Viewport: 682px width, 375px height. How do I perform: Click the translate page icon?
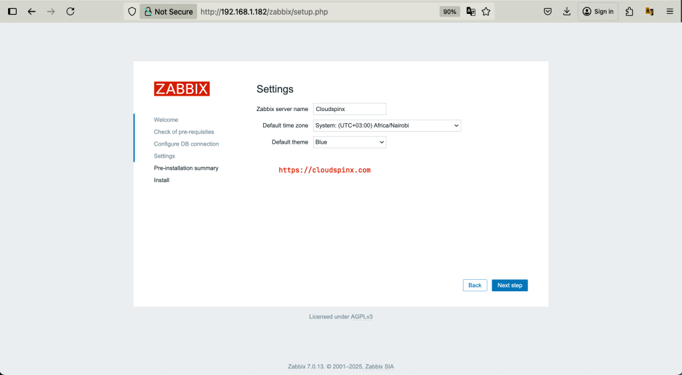point(471,12)
